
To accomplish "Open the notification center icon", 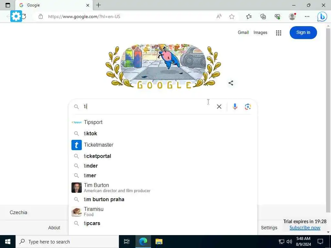I will [x=320, y=242].
